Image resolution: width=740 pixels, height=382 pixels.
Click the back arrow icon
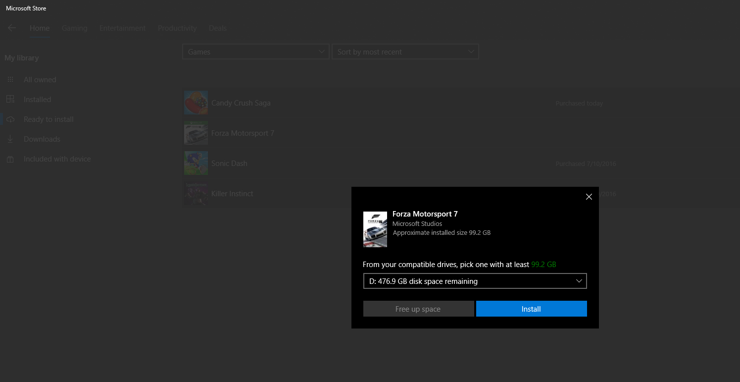click(x=12, y=28)
